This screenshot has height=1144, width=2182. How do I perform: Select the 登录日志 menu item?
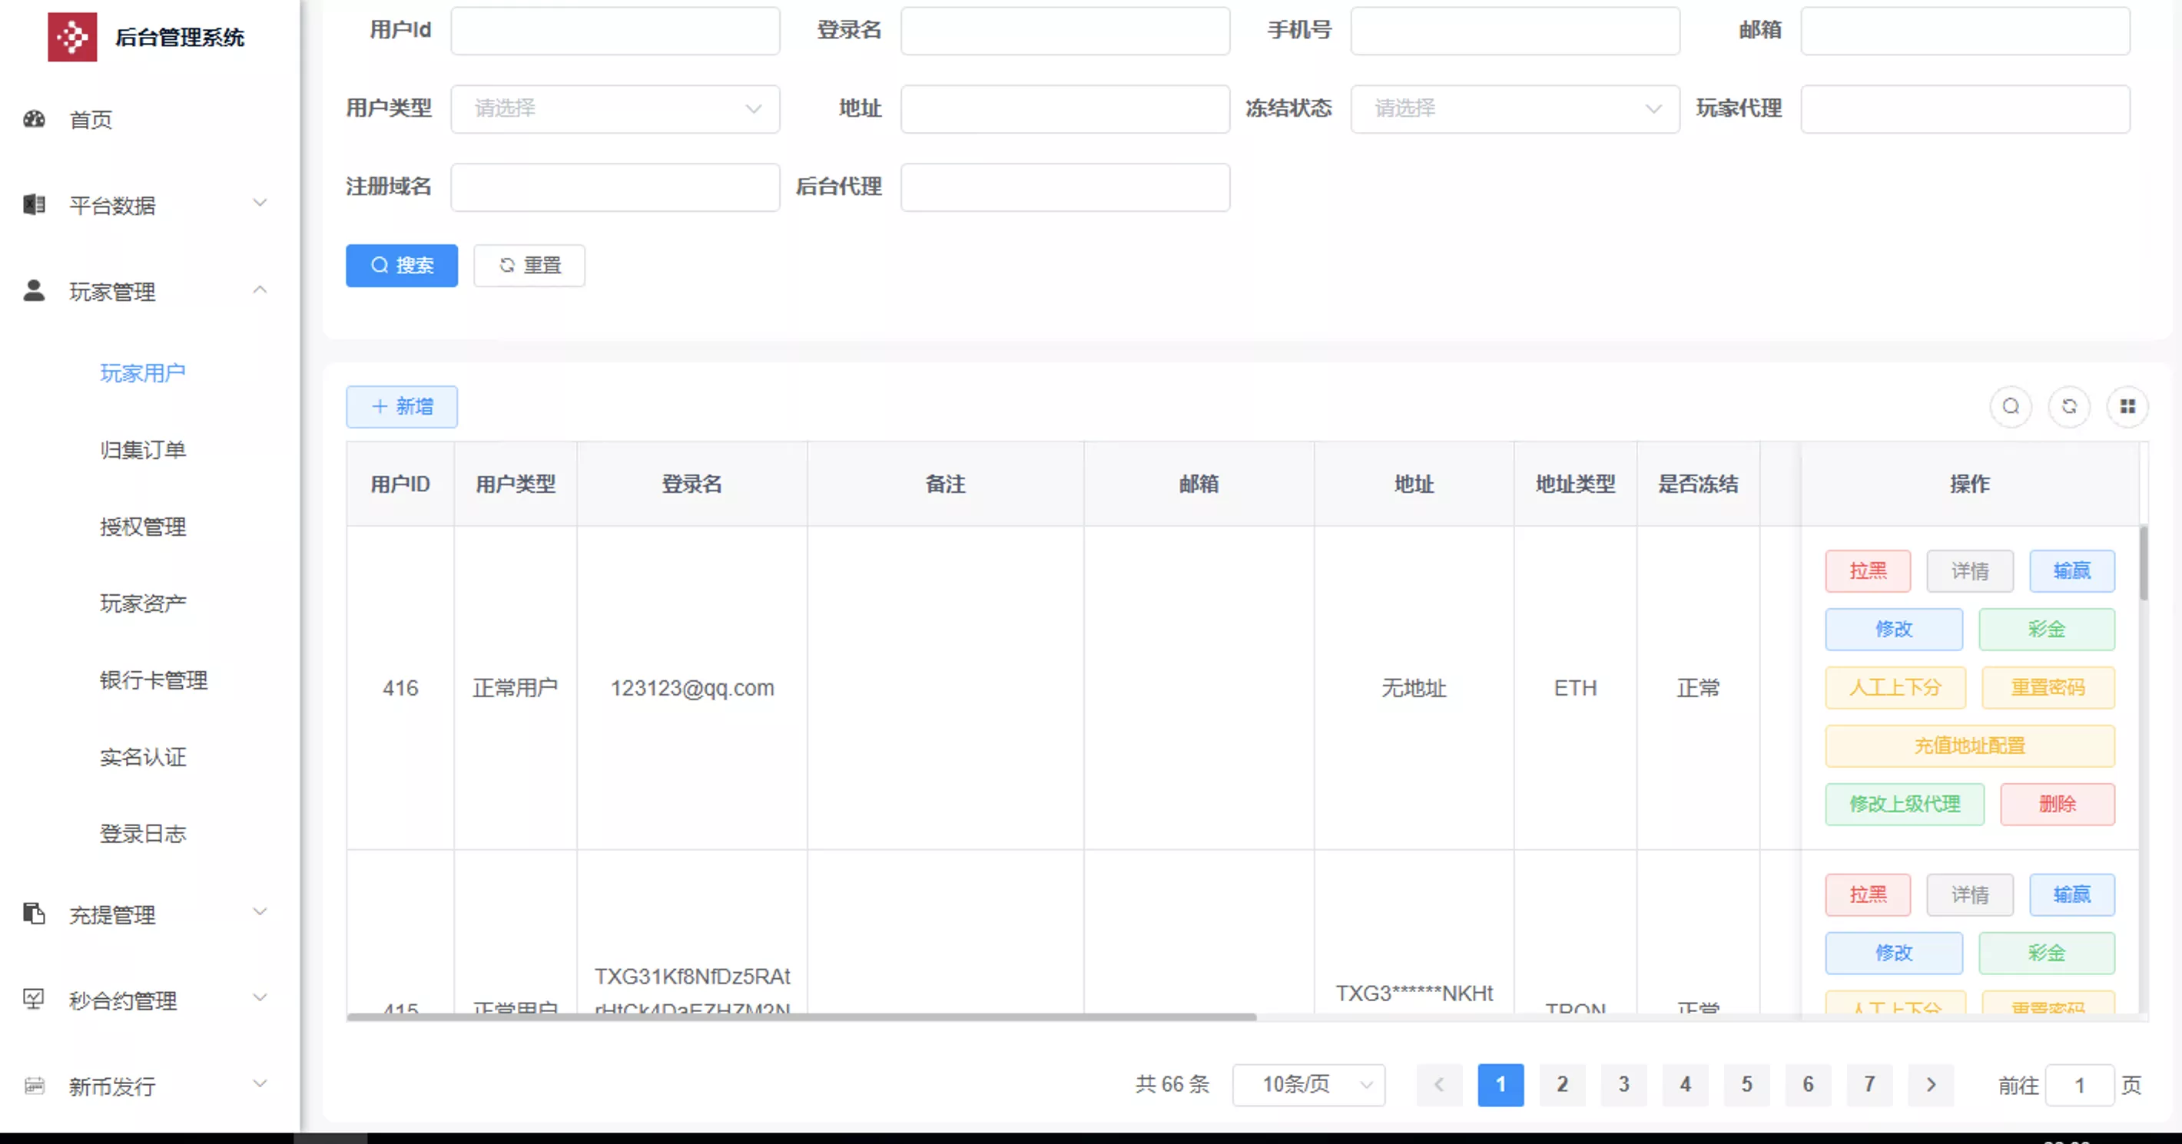pos(143,833)
